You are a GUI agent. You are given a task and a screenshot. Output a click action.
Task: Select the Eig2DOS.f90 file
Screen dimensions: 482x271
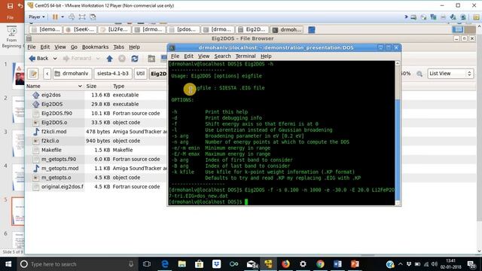(x=57, y=114)
